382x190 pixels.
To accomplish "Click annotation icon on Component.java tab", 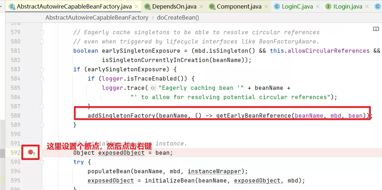I will pos(212,6).
